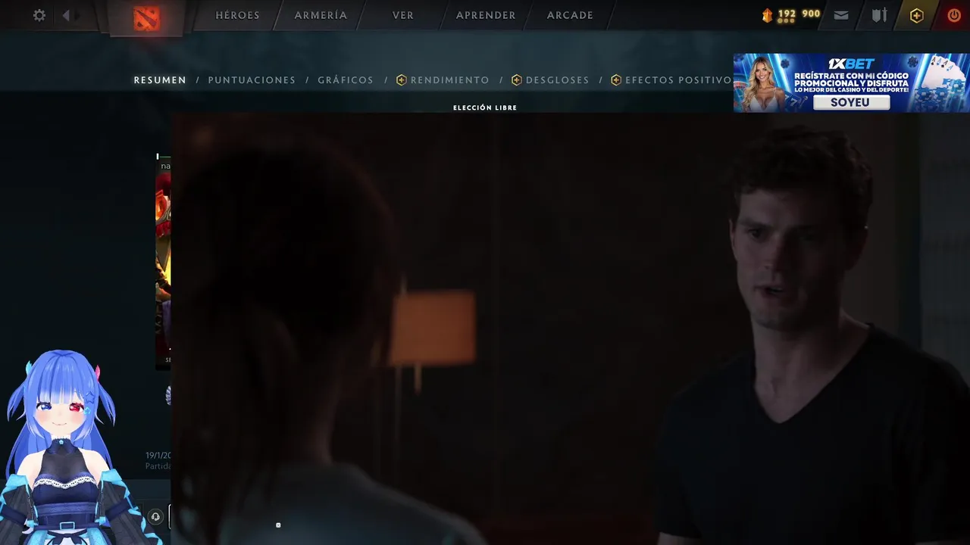Click the match date text 19/1

[158, 456]
